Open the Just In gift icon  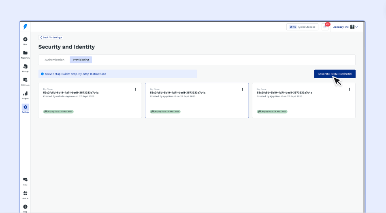[25, 194]
